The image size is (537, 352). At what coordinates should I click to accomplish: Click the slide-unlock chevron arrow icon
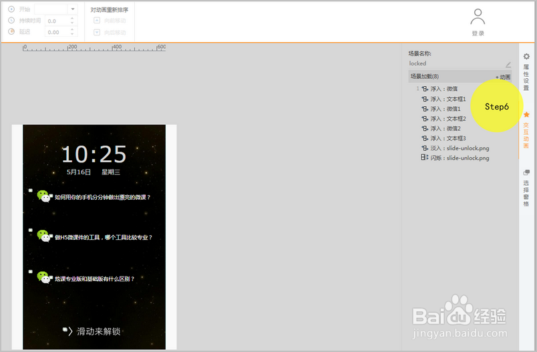tap(70, 331)
